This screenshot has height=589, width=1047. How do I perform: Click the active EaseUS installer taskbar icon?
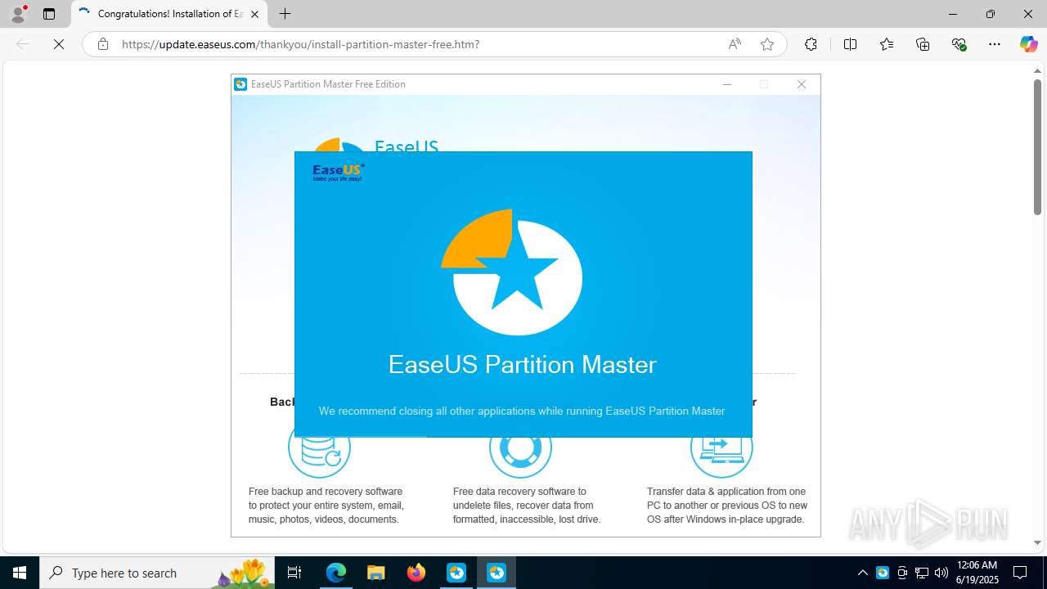coord(497,573)
